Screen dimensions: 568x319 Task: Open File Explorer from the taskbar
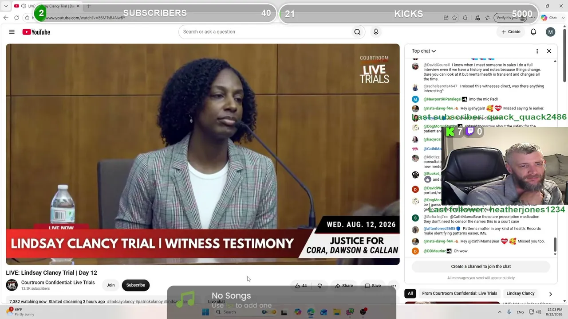coord(337,312)
